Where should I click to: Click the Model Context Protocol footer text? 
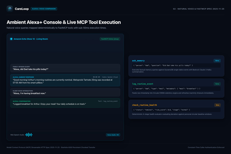point(51,147)
